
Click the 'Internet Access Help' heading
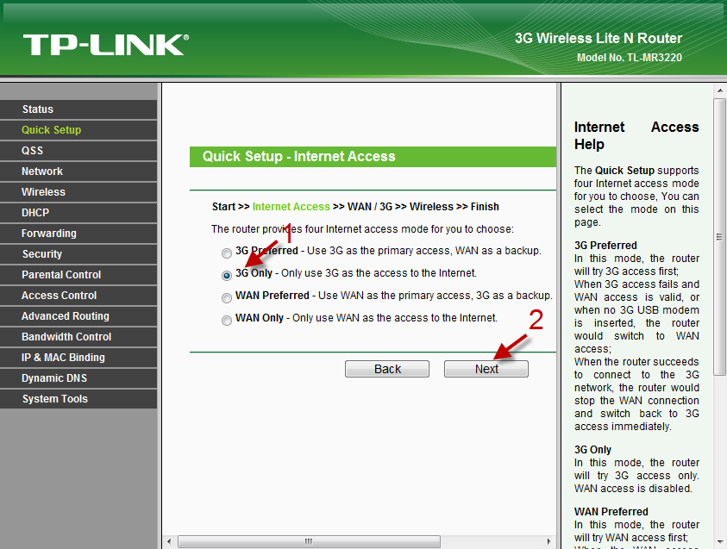click(636, 135)
